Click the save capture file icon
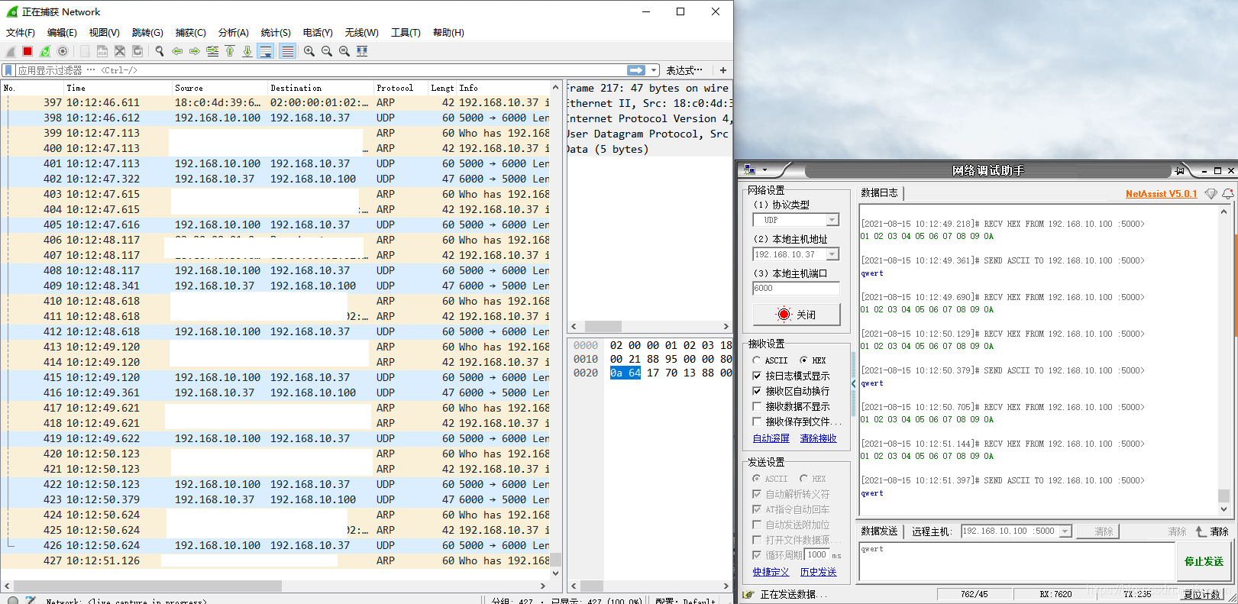This screenshot has width=1238, height=604. coord(102,51)
